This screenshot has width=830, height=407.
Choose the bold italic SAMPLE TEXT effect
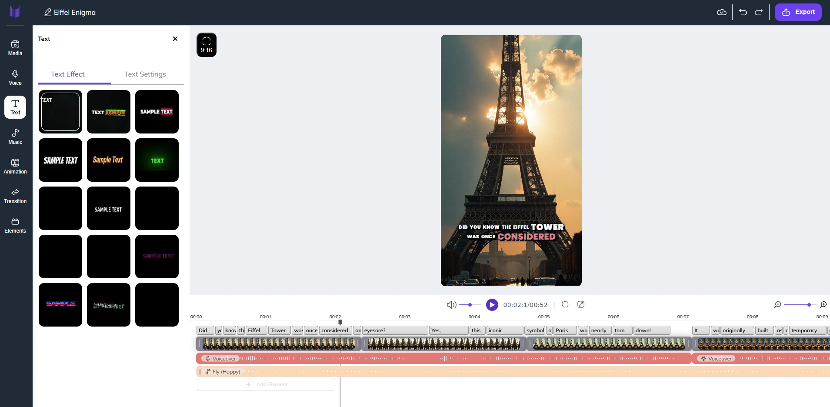tap(60, 160)
